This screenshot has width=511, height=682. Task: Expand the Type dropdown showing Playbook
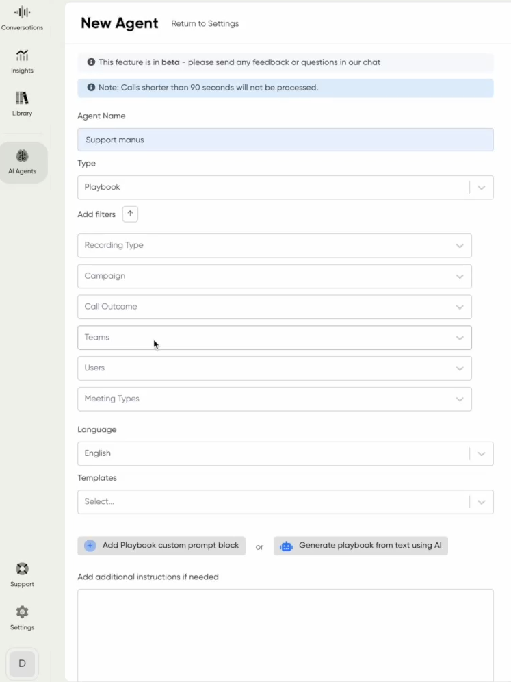481,188
